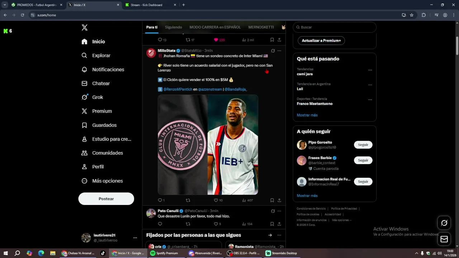Viewport: 459px width, 258px height.
Task: Click Mostrar más under Qué está pasando
Action: tap(307, 115)
